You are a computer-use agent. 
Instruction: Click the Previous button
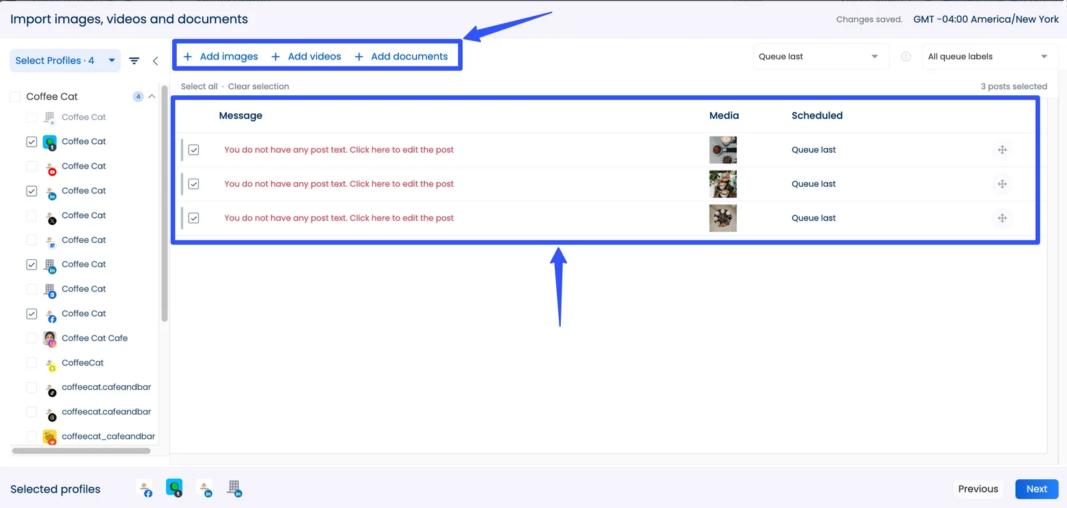point(978,489)
